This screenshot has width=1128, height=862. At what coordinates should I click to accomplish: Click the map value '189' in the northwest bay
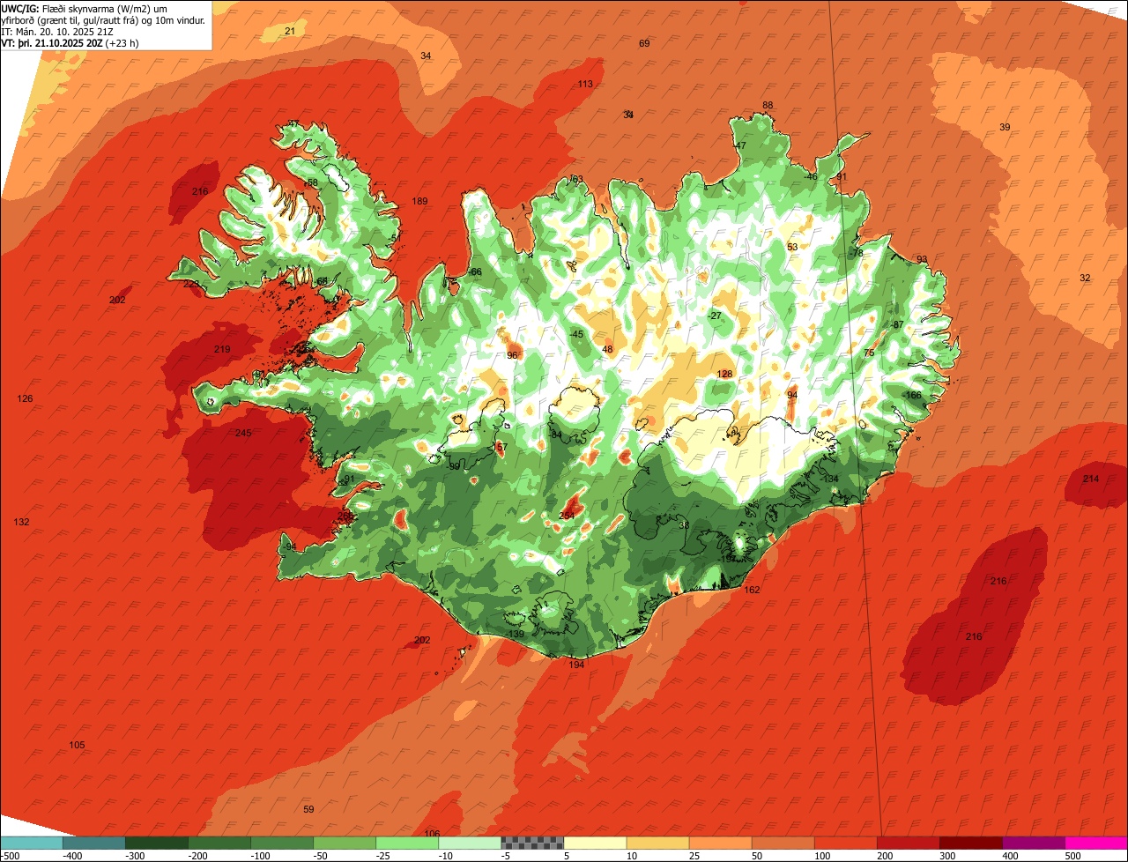coord(419,202)
